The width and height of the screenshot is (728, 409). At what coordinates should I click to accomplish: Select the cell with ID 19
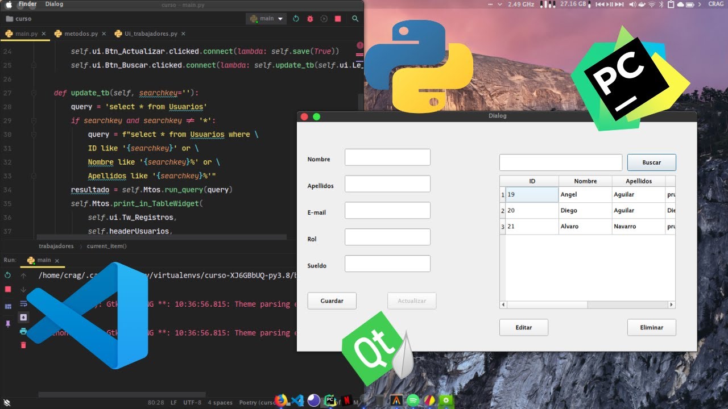[x=532, y=194]
